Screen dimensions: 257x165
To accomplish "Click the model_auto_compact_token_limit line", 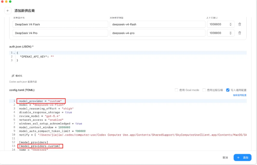I will (52, 131).
